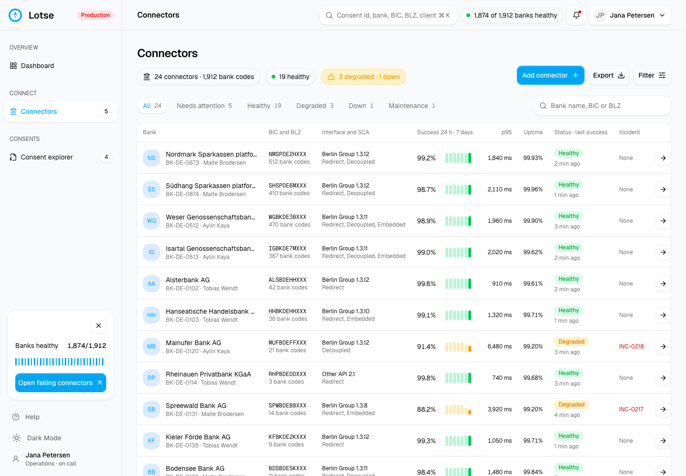Switch to the Down tab

click(361, 106)
